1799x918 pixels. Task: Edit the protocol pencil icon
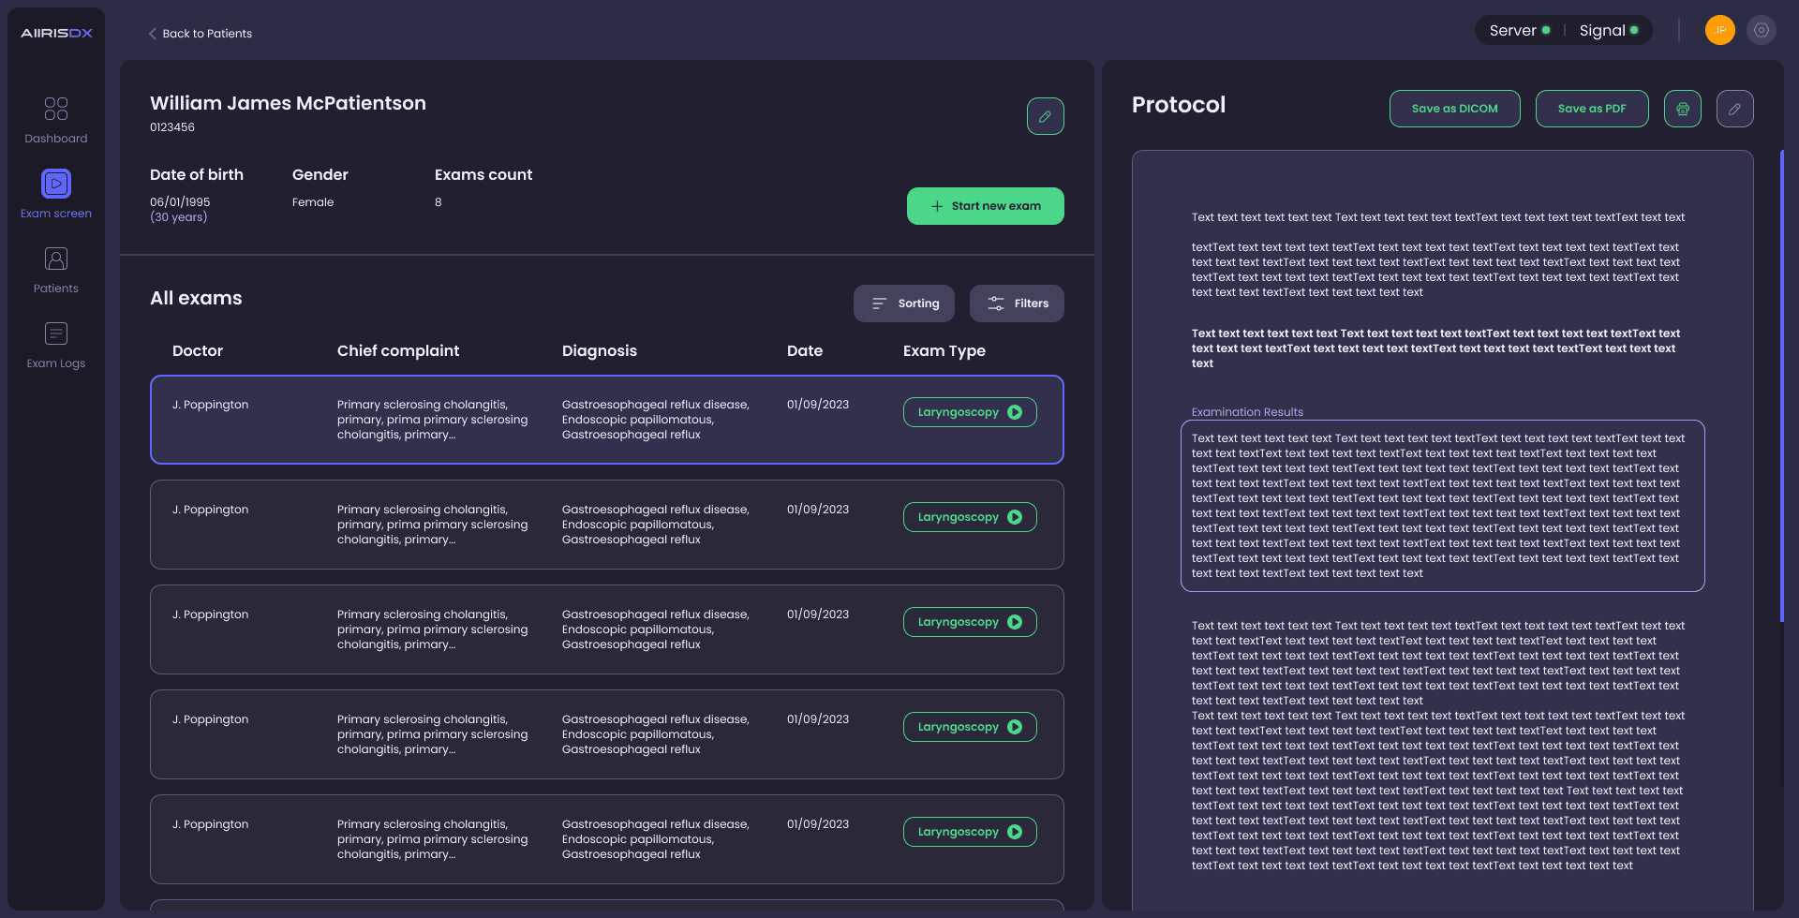[x=1734, y=109]
